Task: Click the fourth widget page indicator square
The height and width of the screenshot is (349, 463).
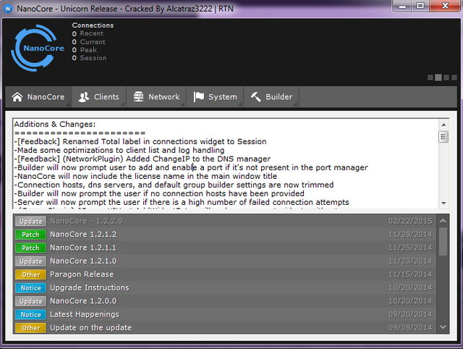Action: (454, 77)
